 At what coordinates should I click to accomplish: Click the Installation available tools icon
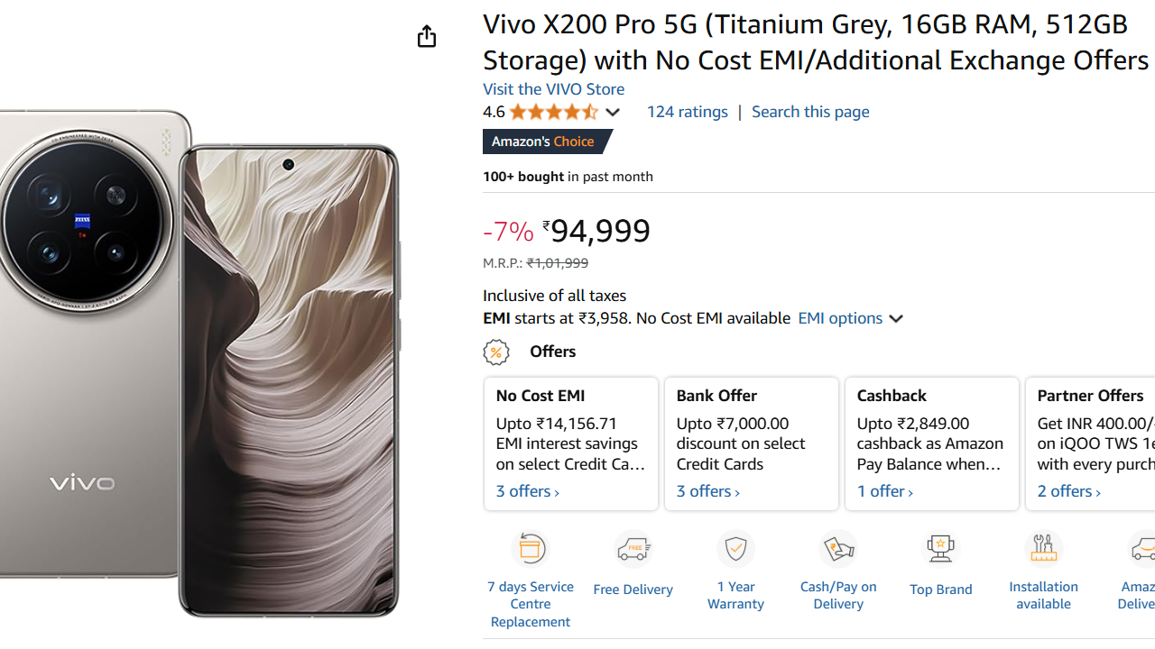[1043, 549]
